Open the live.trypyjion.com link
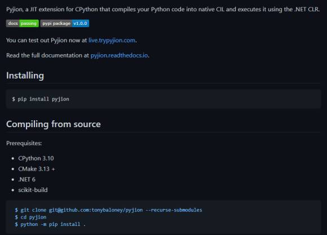 tap(112, 40)
